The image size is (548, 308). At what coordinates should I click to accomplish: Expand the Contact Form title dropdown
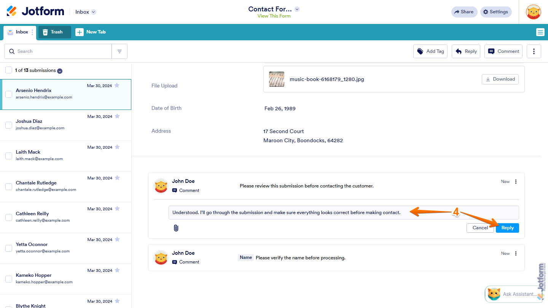tap(297, 9)
